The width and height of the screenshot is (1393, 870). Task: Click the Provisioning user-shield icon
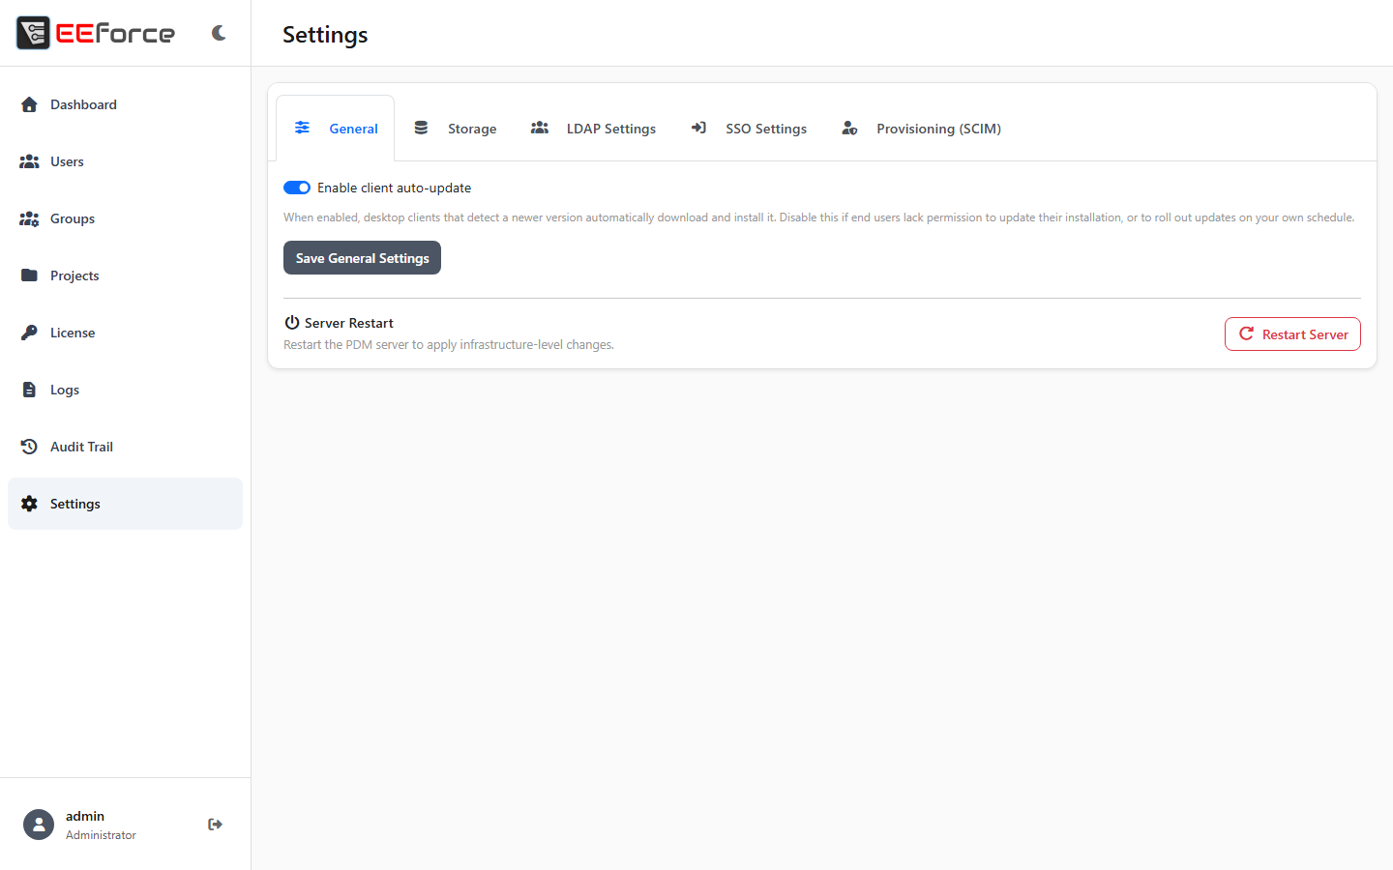point(849,128)
